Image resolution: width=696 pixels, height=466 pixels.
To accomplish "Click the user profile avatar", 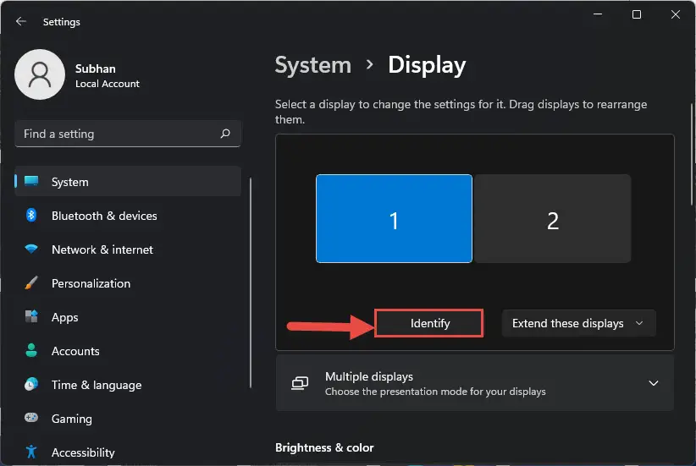I will (40, 74).
